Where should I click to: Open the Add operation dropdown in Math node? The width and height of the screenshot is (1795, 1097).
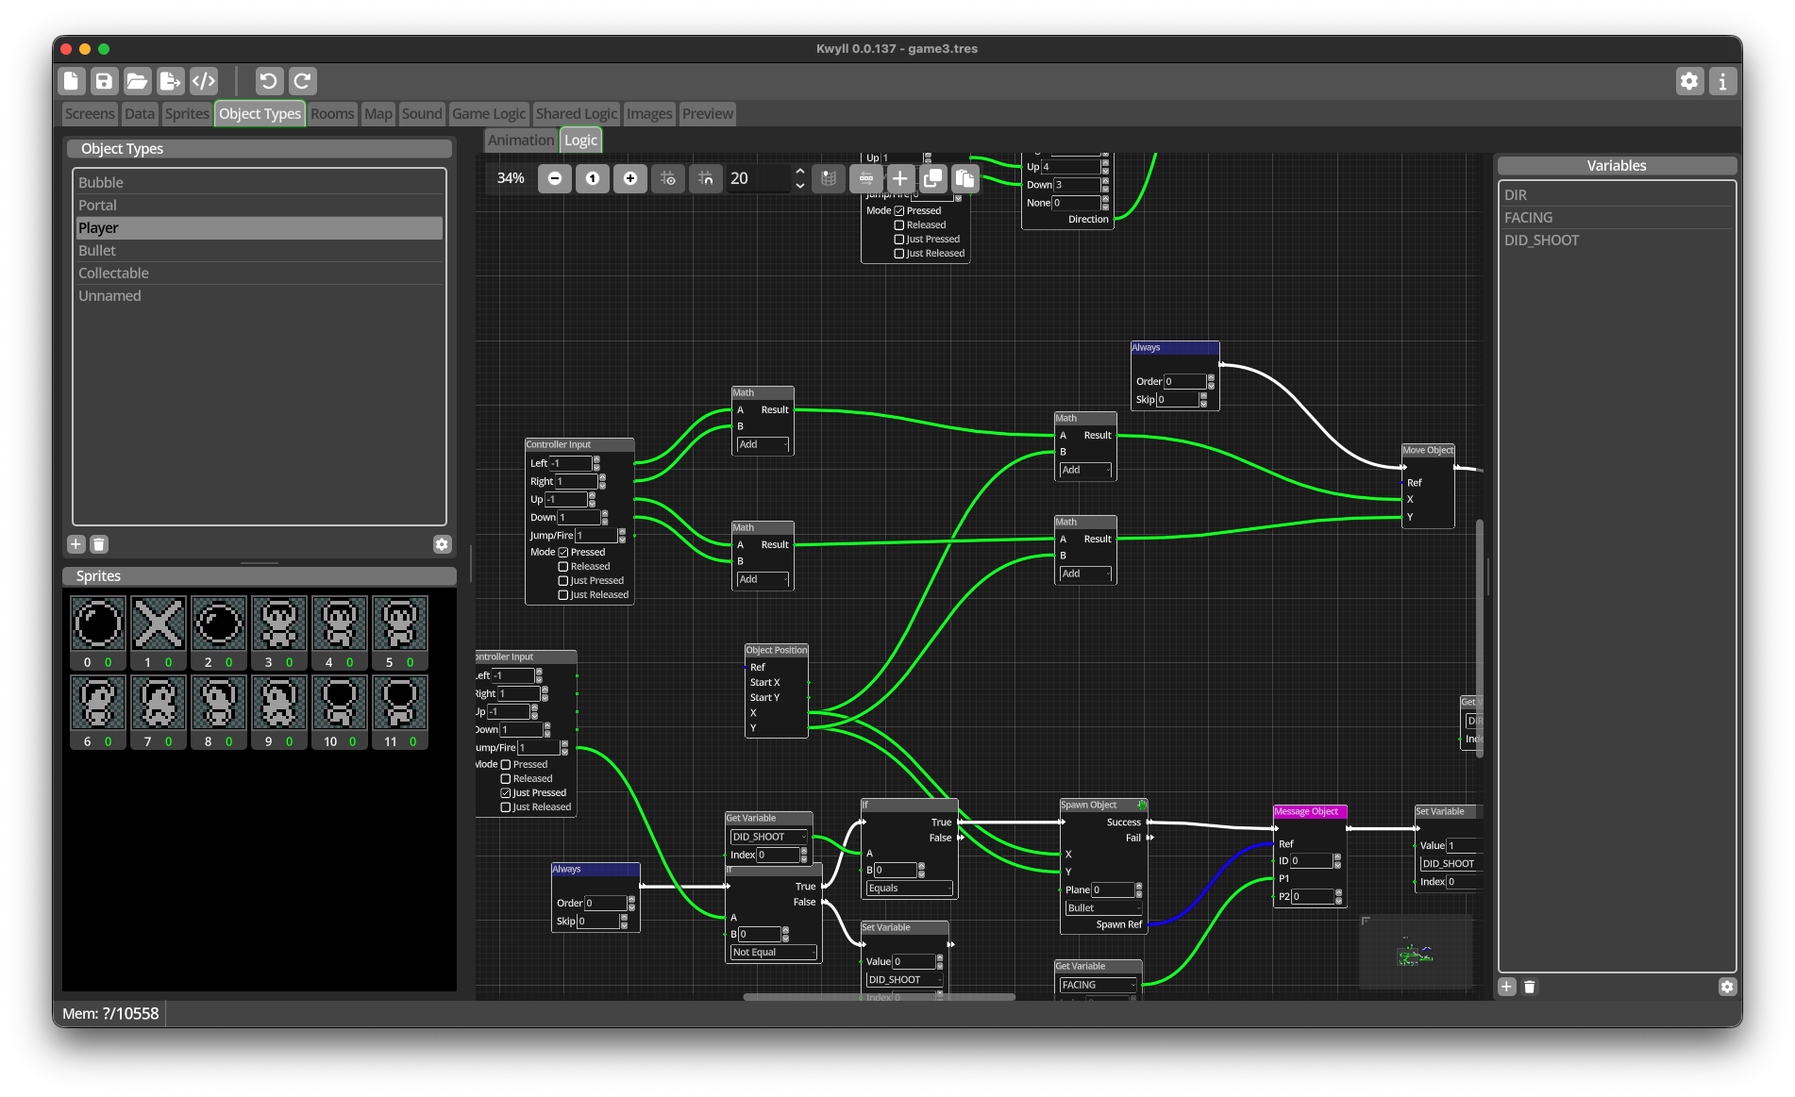(763, 444)
